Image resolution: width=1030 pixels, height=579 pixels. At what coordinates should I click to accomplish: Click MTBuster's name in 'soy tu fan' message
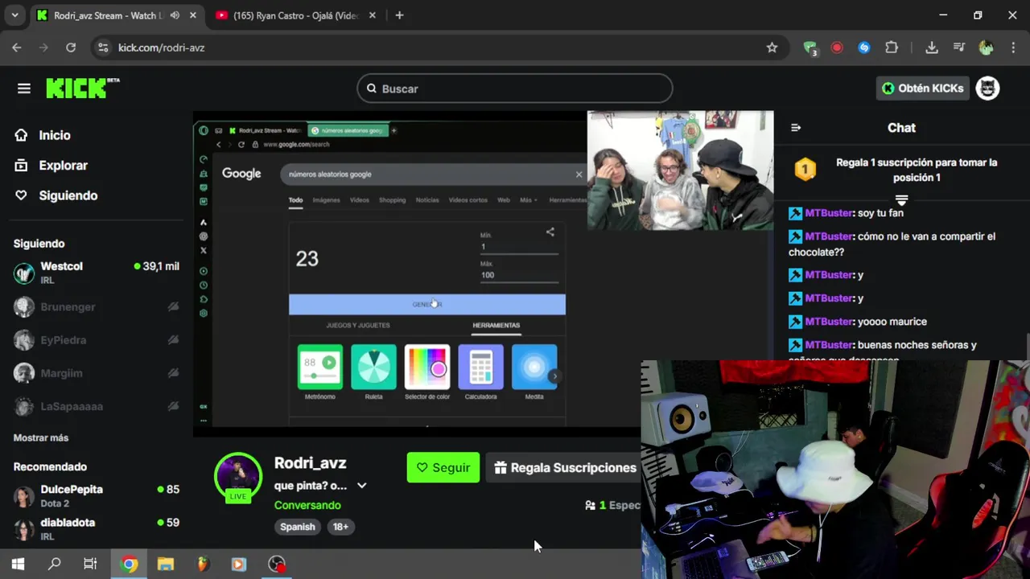pos(829,213)
